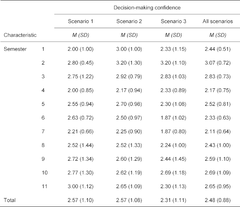Image resolution: width=240 pixels, height=207 pixels.
Task: Select the Scenario 2 column header
Action: pyautogui.click(x=129, y=21)
